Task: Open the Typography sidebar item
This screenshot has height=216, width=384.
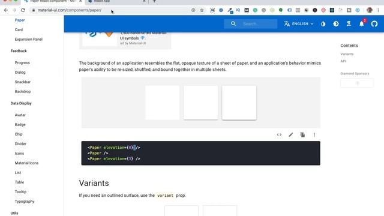Action: click(25, 202)
